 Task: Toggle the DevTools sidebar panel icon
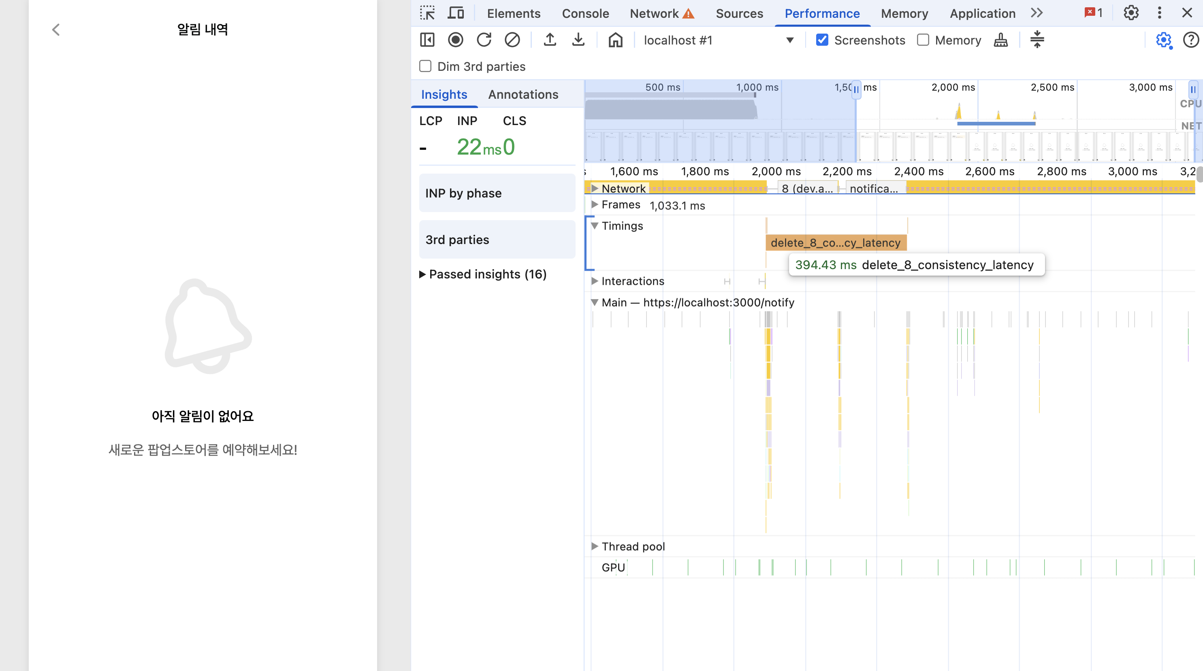click(427, 40)
